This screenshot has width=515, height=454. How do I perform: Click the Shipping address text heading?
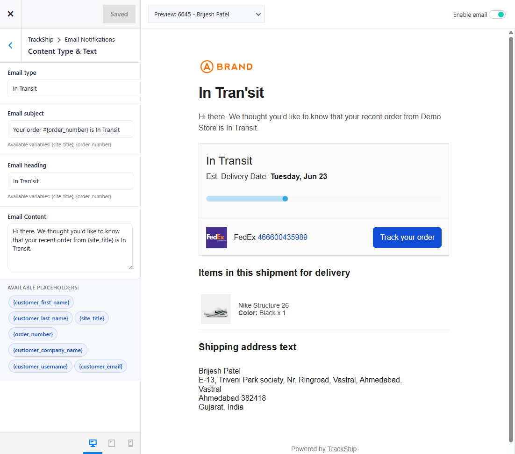[x=247, y=347]
